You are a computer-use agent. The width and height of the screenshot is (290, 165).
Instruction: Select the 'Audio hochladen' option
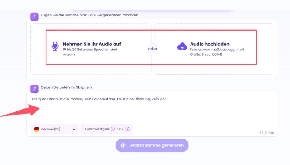tap(210, 44)
